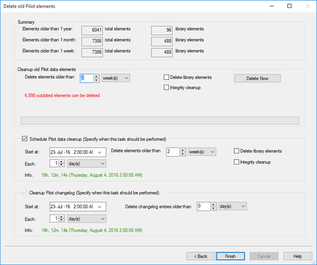Select 488 library elements older than 1 week

(162, 52)
